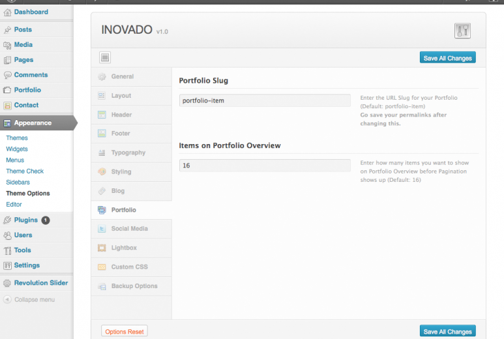Select the Portfolio options tab
Image resolution: width=504 pixels, height=339 pixels.
[x=132, y=210]
